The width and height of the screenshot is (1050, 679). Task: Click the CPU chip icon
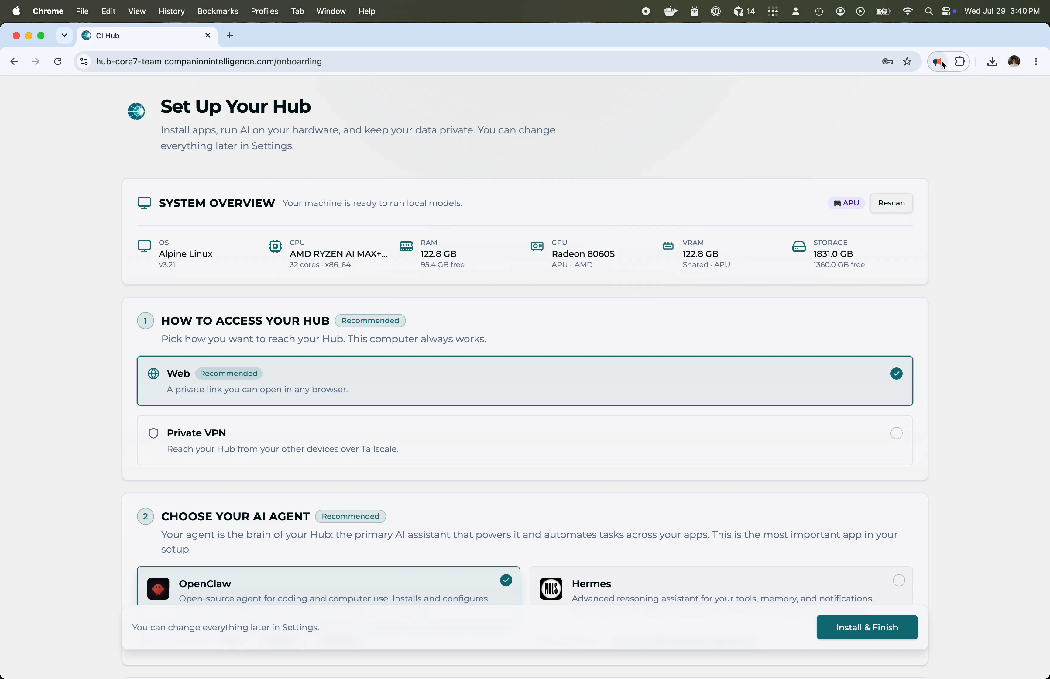275,246
